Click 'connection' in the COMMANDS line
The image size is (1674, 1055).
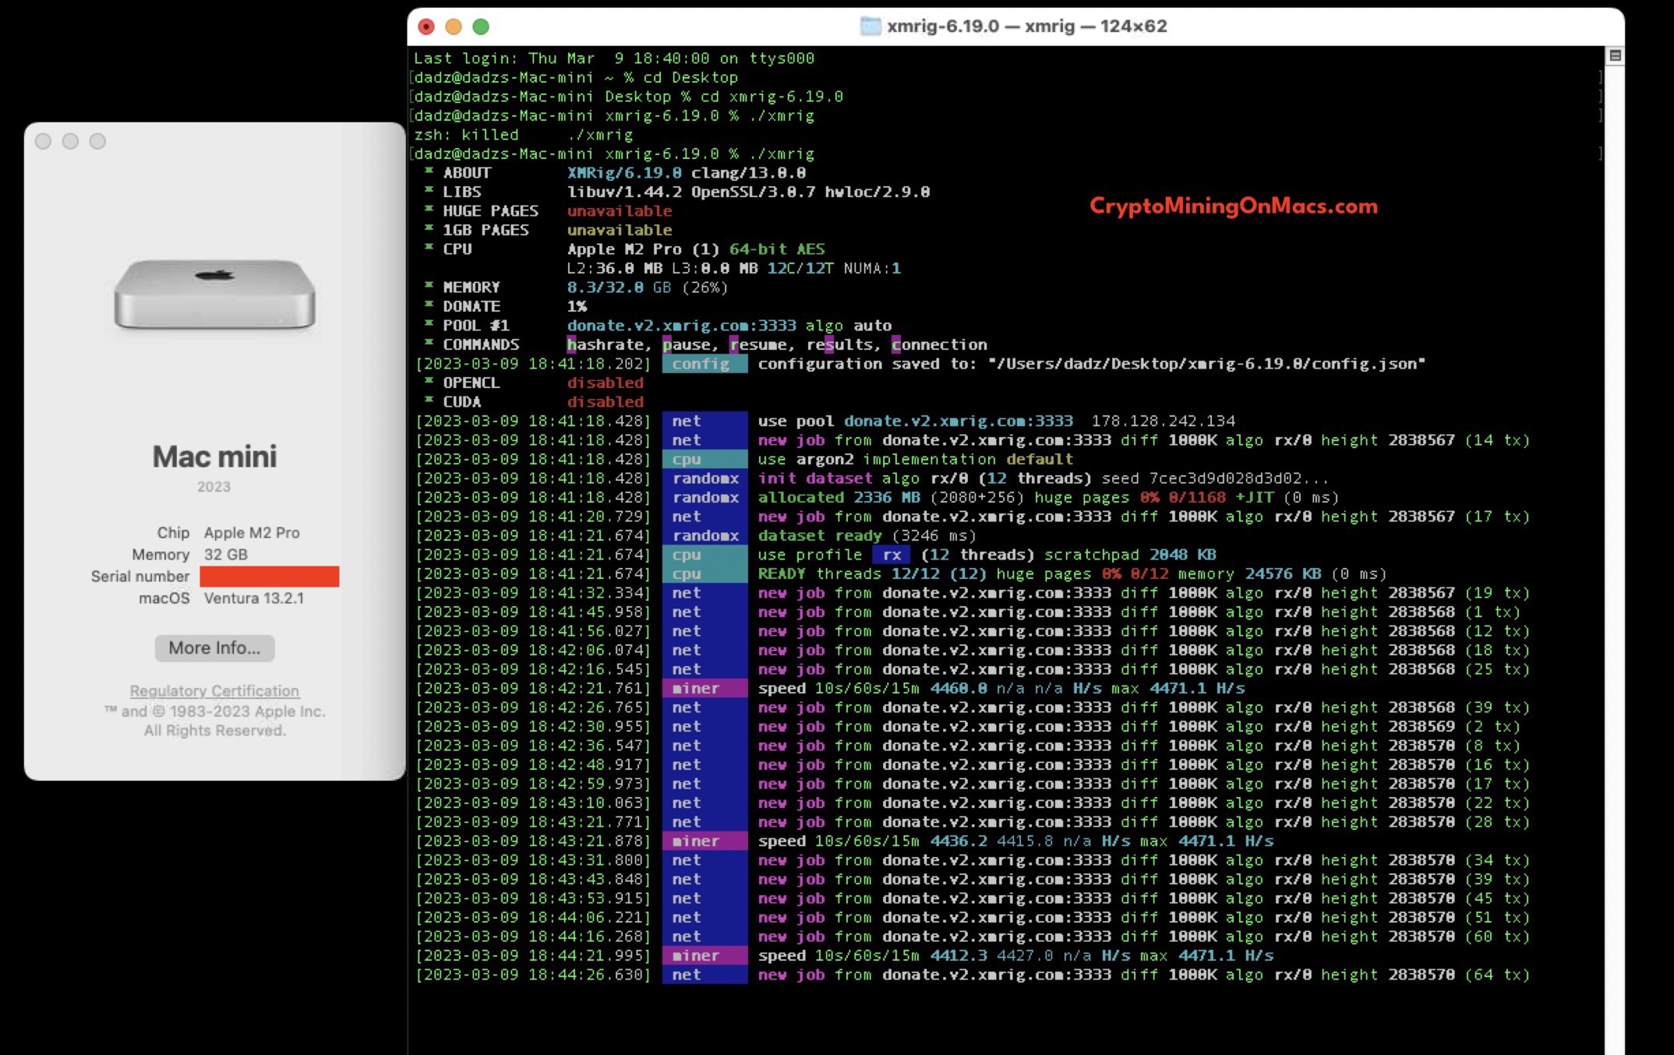pyautogui.click(x=939, y=344)
